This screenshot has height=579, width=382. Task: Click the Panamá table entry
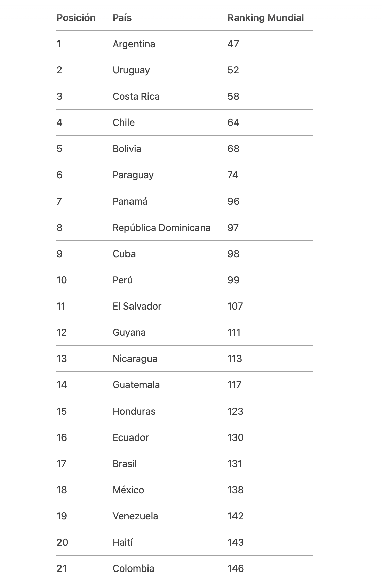[130, 201]
